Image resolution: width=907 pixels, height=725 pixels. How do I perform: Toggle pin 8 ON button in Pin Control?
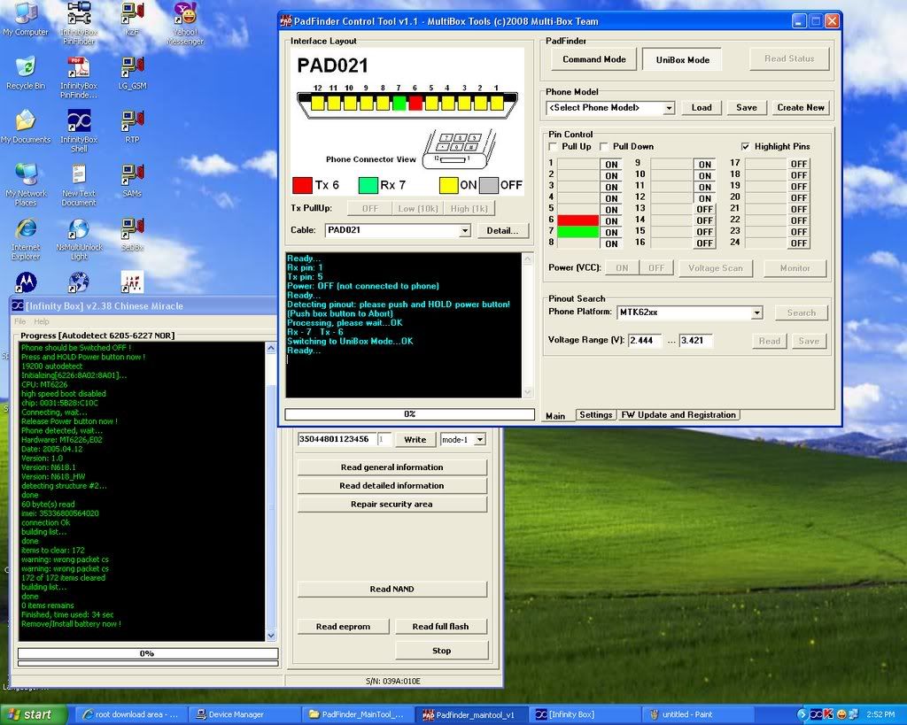point(611,243)
